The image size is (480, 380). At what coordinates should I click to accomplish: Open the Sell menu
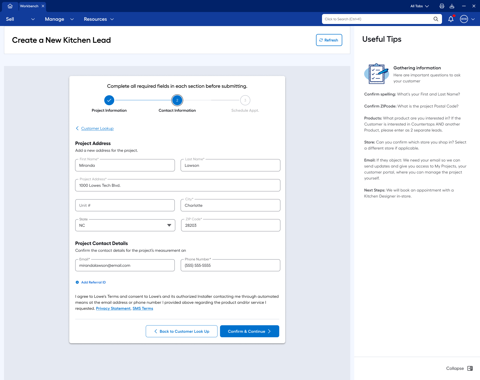(x=20, y=19)
